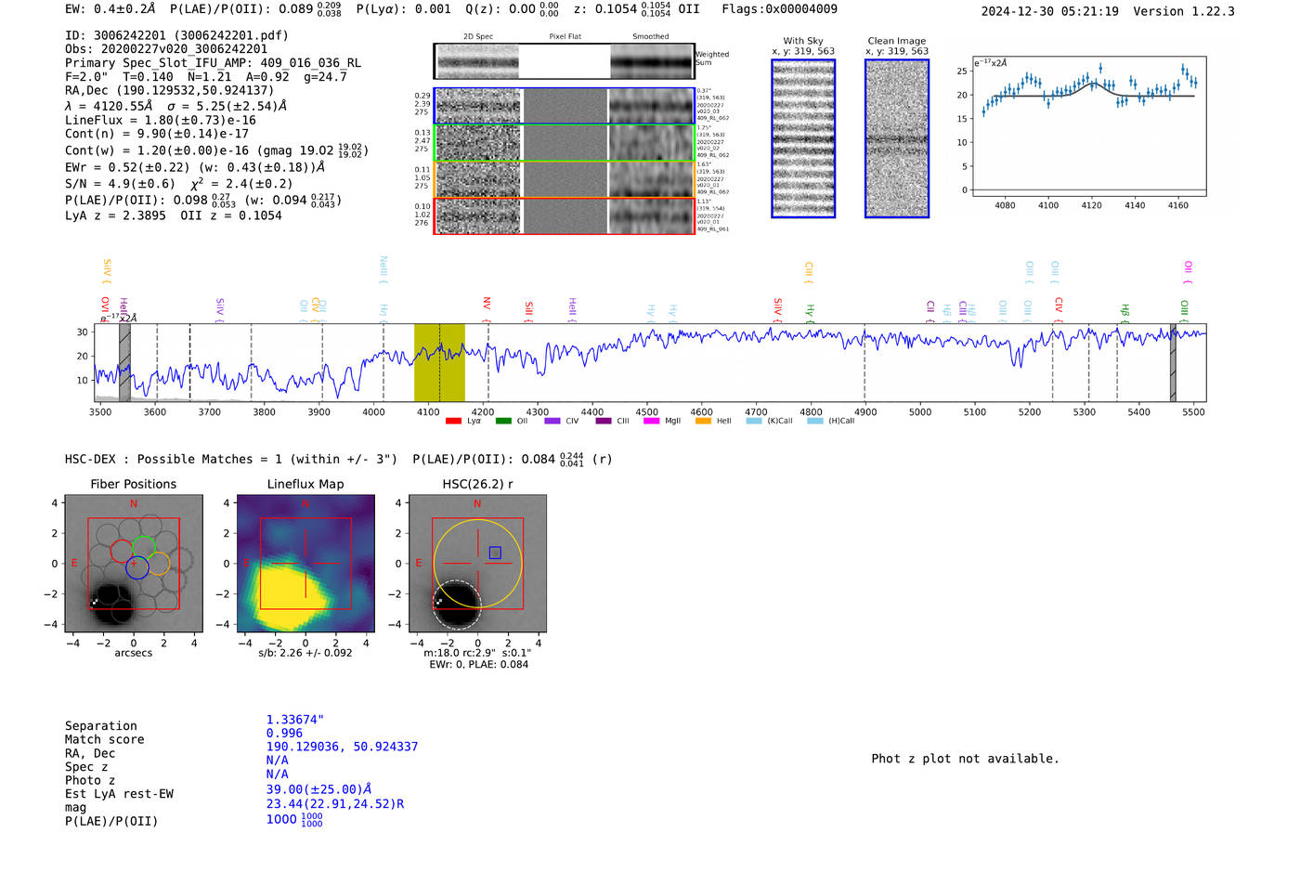The height and width of the screenshot is (885, 1300).
Task: Click the red NV line marker above spectrum
Action: click(x=487, y=304)
